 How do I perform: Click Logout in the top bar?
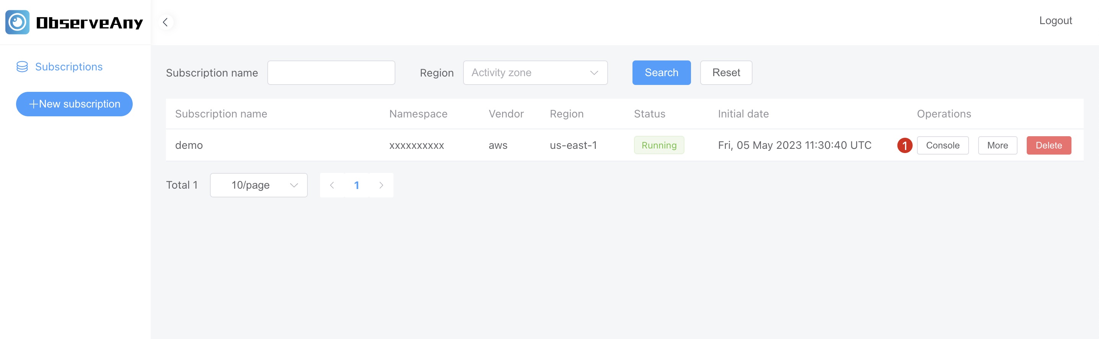(1055, 21)
